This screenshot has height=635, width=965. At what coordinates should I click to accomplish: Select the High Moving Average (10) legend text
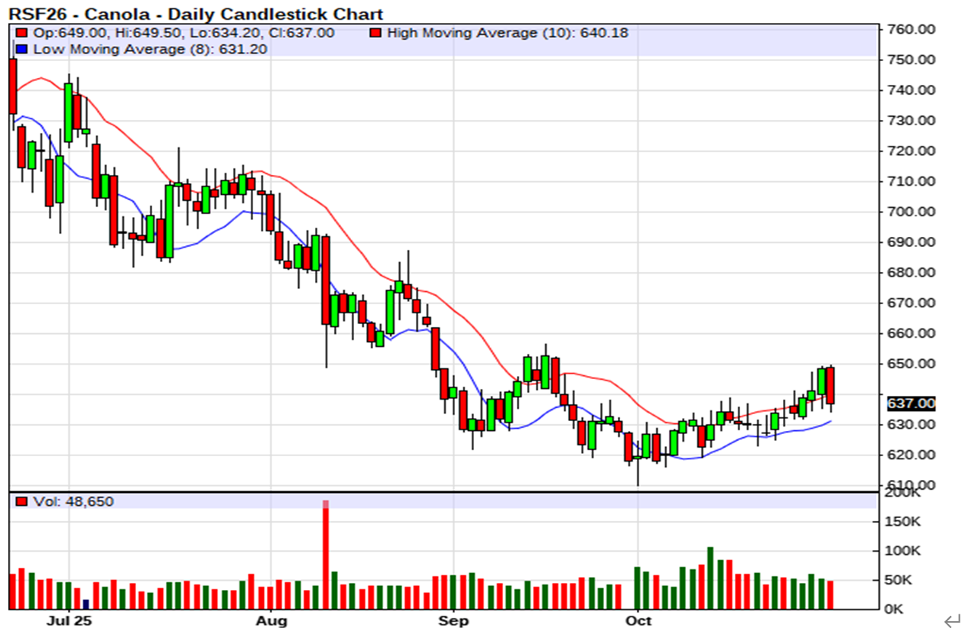508,33
